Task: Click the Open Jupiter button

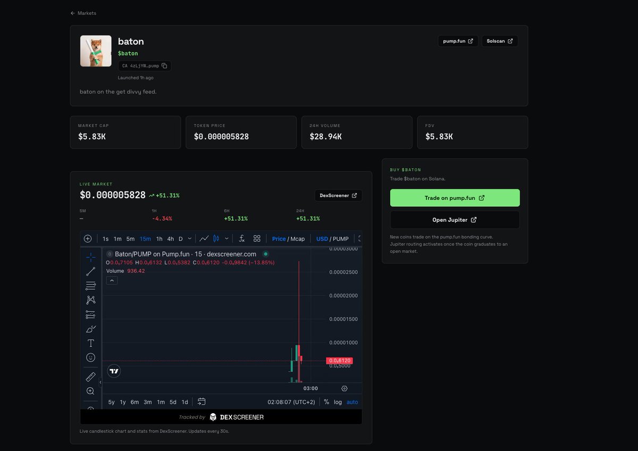Action: pyautogui.click(x=455, y=220)
